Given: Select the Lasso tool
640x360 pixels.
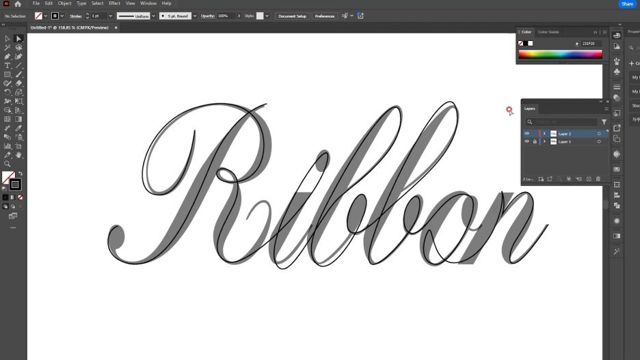Looking at the screenshot, I should pyautogui.click(x=18, y=48).
